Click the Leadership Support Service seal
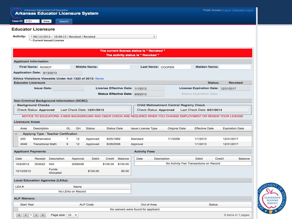The width and height of the screenshot is (292, 219). point(272,198)
